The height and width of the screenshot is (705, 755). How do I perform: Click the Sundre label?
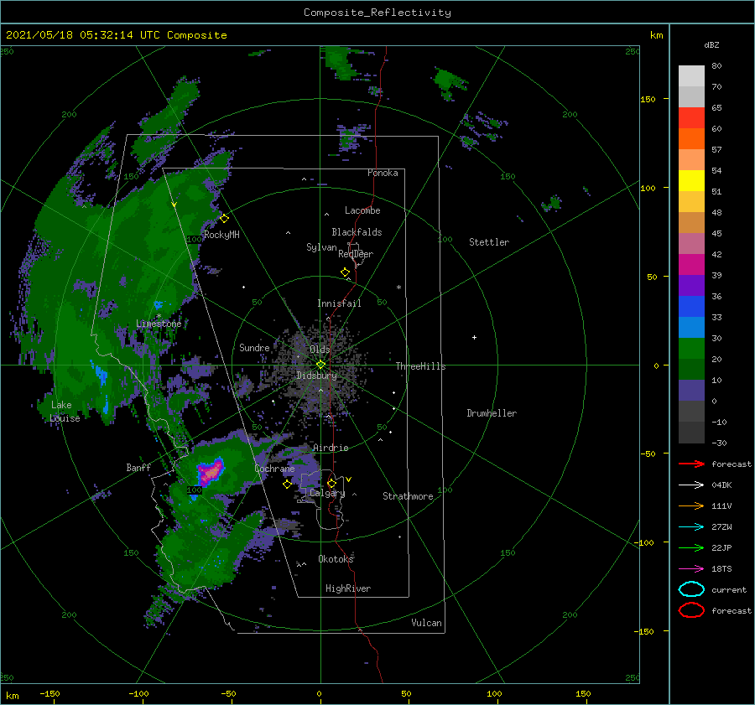[x=254, y=347]
